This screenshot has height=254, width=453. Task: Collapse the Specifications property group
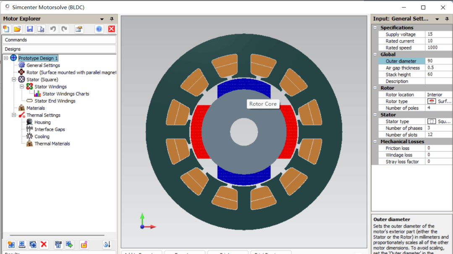click(x=375, y=27)
